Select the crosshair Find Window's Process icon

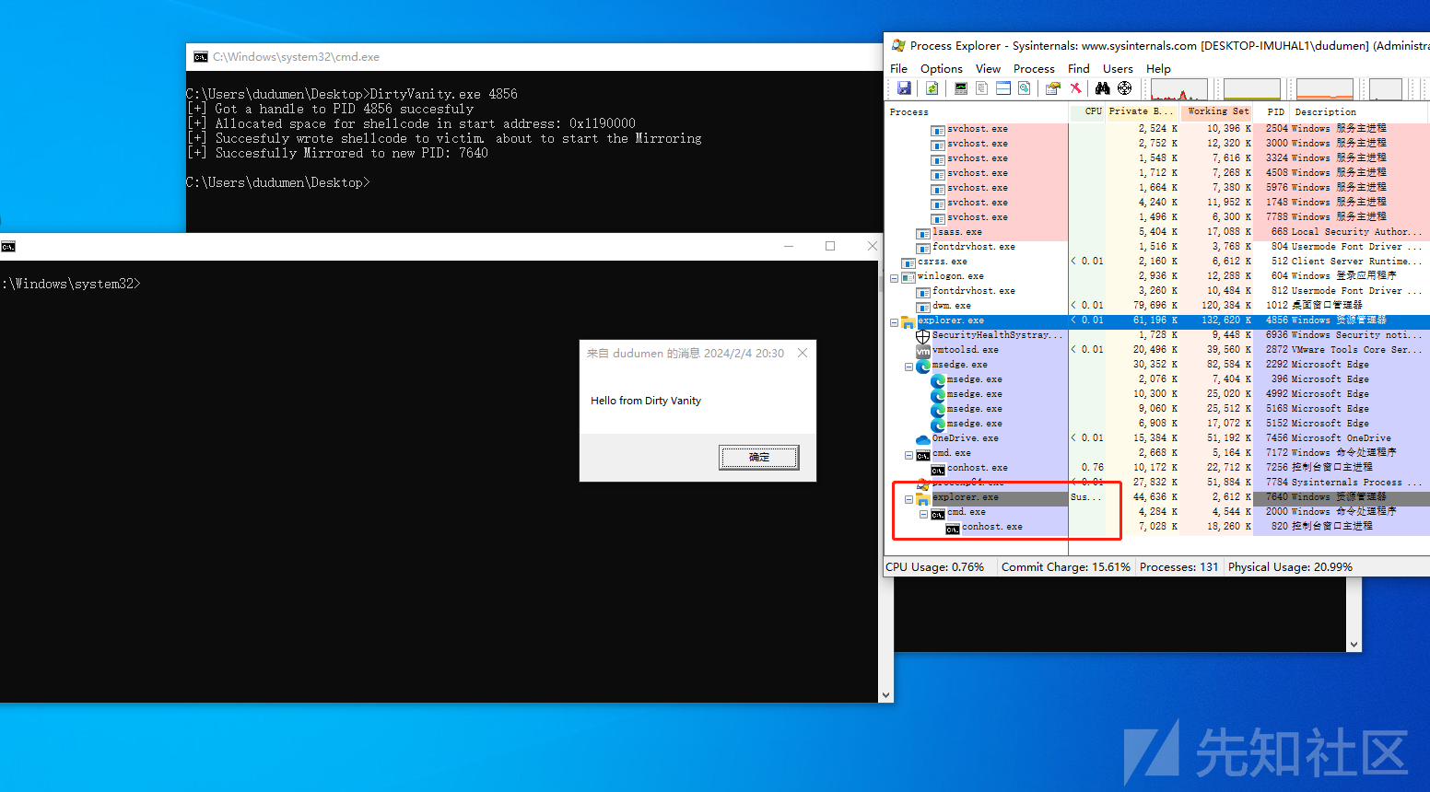pyautogui.click(x=1124, y=88)
